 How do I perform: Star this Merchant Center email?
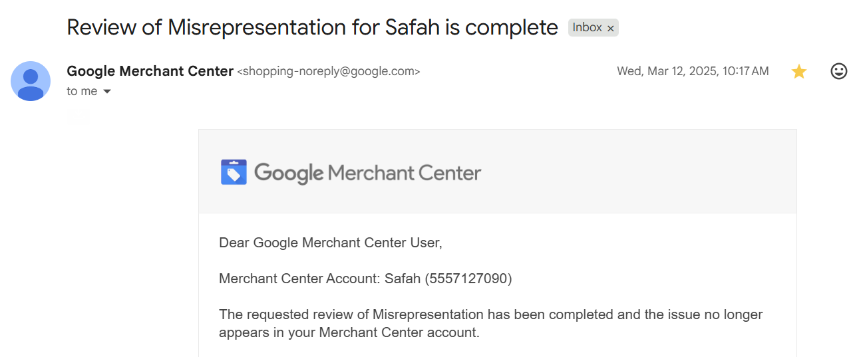click(799, 72)
